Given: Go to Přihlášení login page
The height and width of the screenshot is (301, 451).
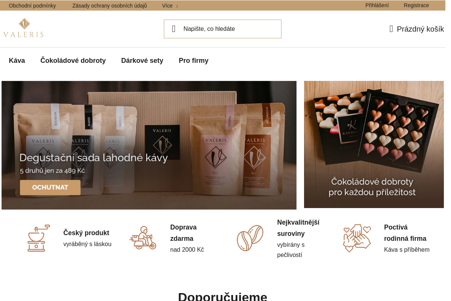Looking at the screenshot, I should (x=377, y=5).
